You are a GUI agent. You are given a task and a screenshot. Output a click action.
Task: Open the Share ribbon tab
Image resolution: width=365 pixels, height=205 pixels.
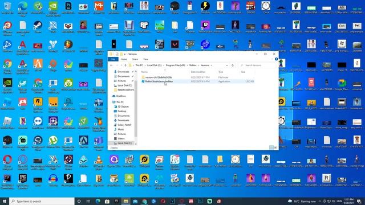point(135,59)
